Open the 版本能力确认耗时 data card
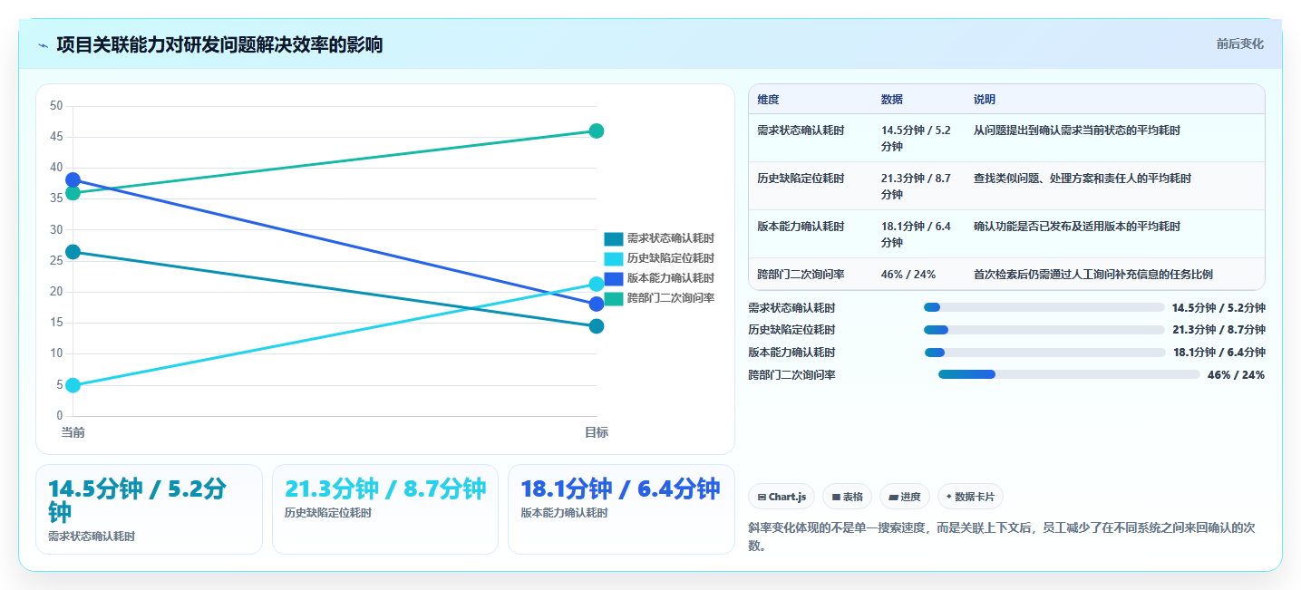 tap(621, 509)
